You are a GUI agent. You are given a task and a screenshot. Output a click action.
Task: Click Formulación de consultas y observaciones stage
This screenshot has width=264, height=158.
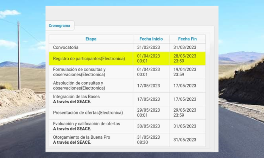[79, 72]
